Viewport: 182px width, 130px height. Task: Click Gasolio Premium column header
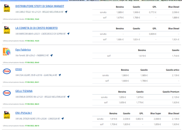171,92
